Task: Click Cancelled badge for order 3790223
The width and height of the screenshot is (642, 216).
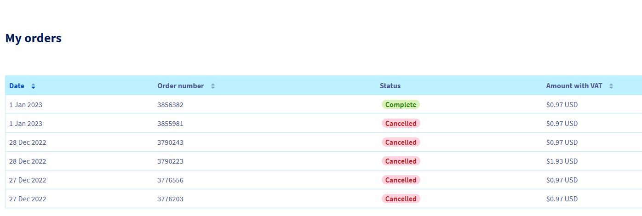Action: [x=401, y=161]
